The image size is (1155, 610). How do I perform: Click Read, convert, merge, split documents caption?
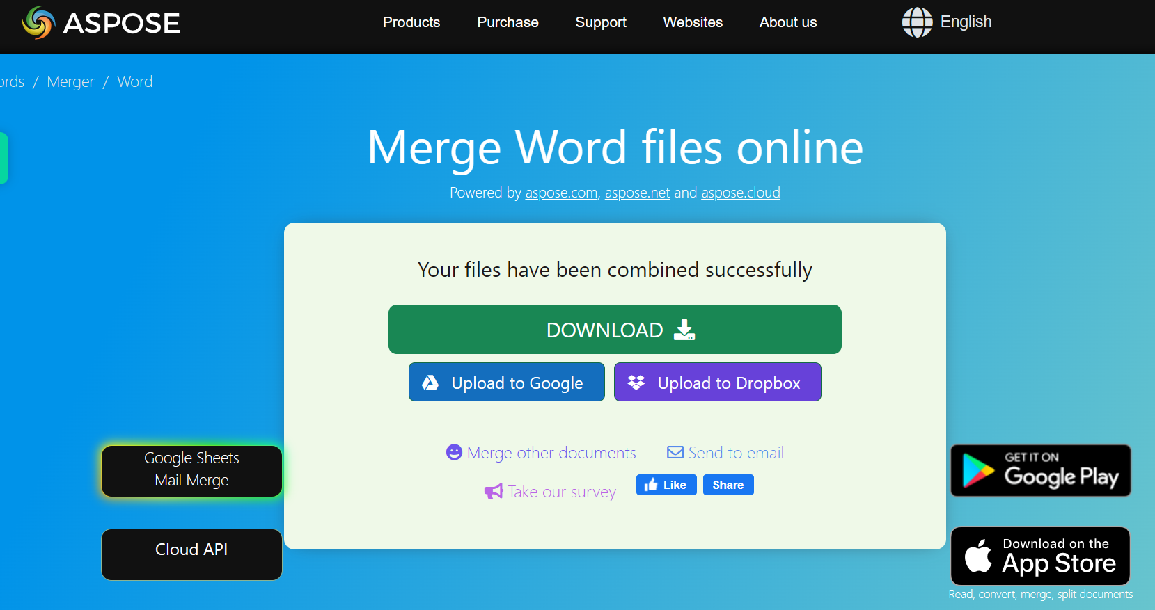[x=1040, y=594]
